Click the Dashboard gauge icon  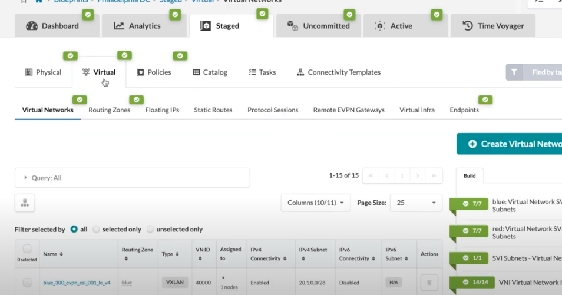pos(32,26)
